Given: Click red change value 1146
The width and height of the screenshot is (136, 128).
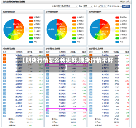Looking at the screenshot, I should (127, 81).
